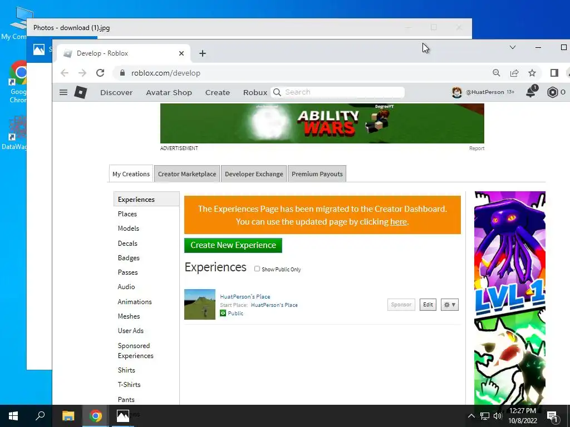Open Discover in Roblox nav
Viewport: 570px width, 427px height.
(x=116, y=93)
